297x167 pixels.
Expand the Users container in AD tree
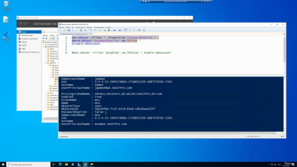46,105
